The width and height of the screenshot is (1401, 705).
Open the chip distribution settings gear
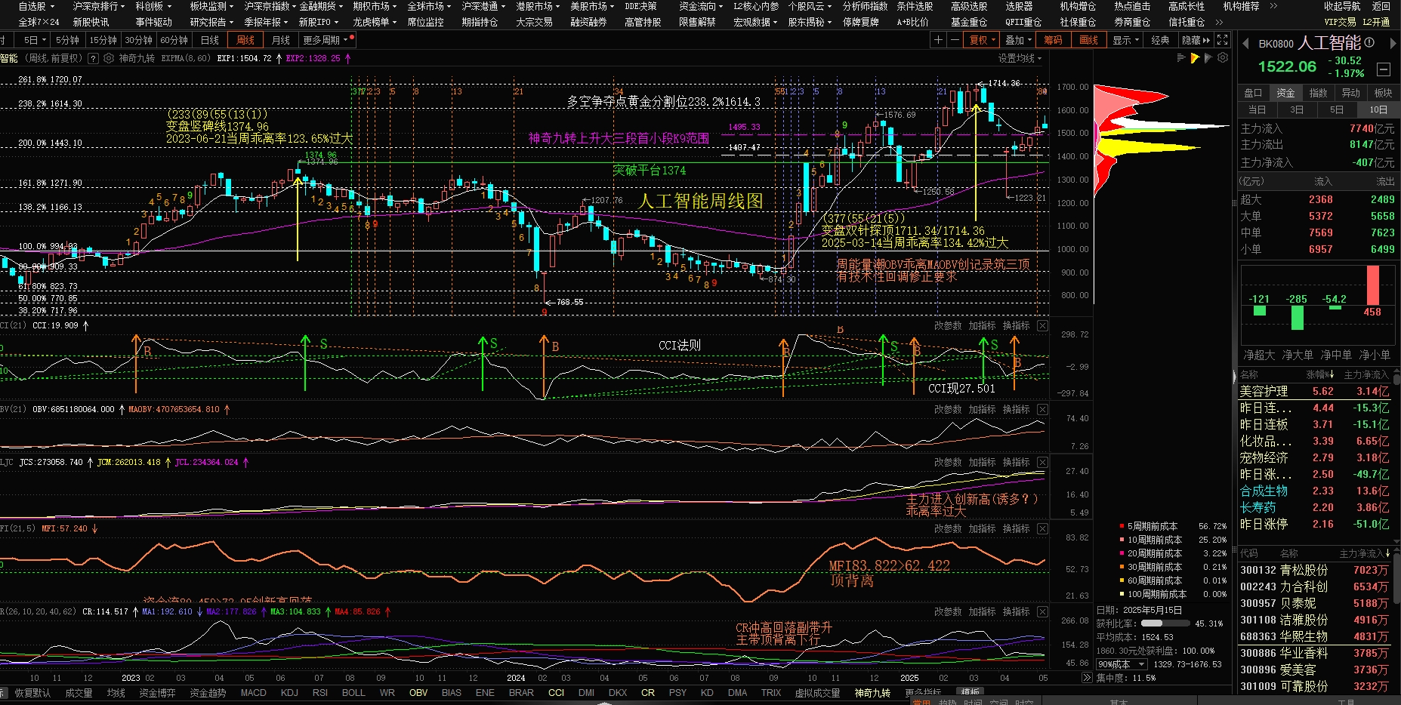(x=1223, y=57)
